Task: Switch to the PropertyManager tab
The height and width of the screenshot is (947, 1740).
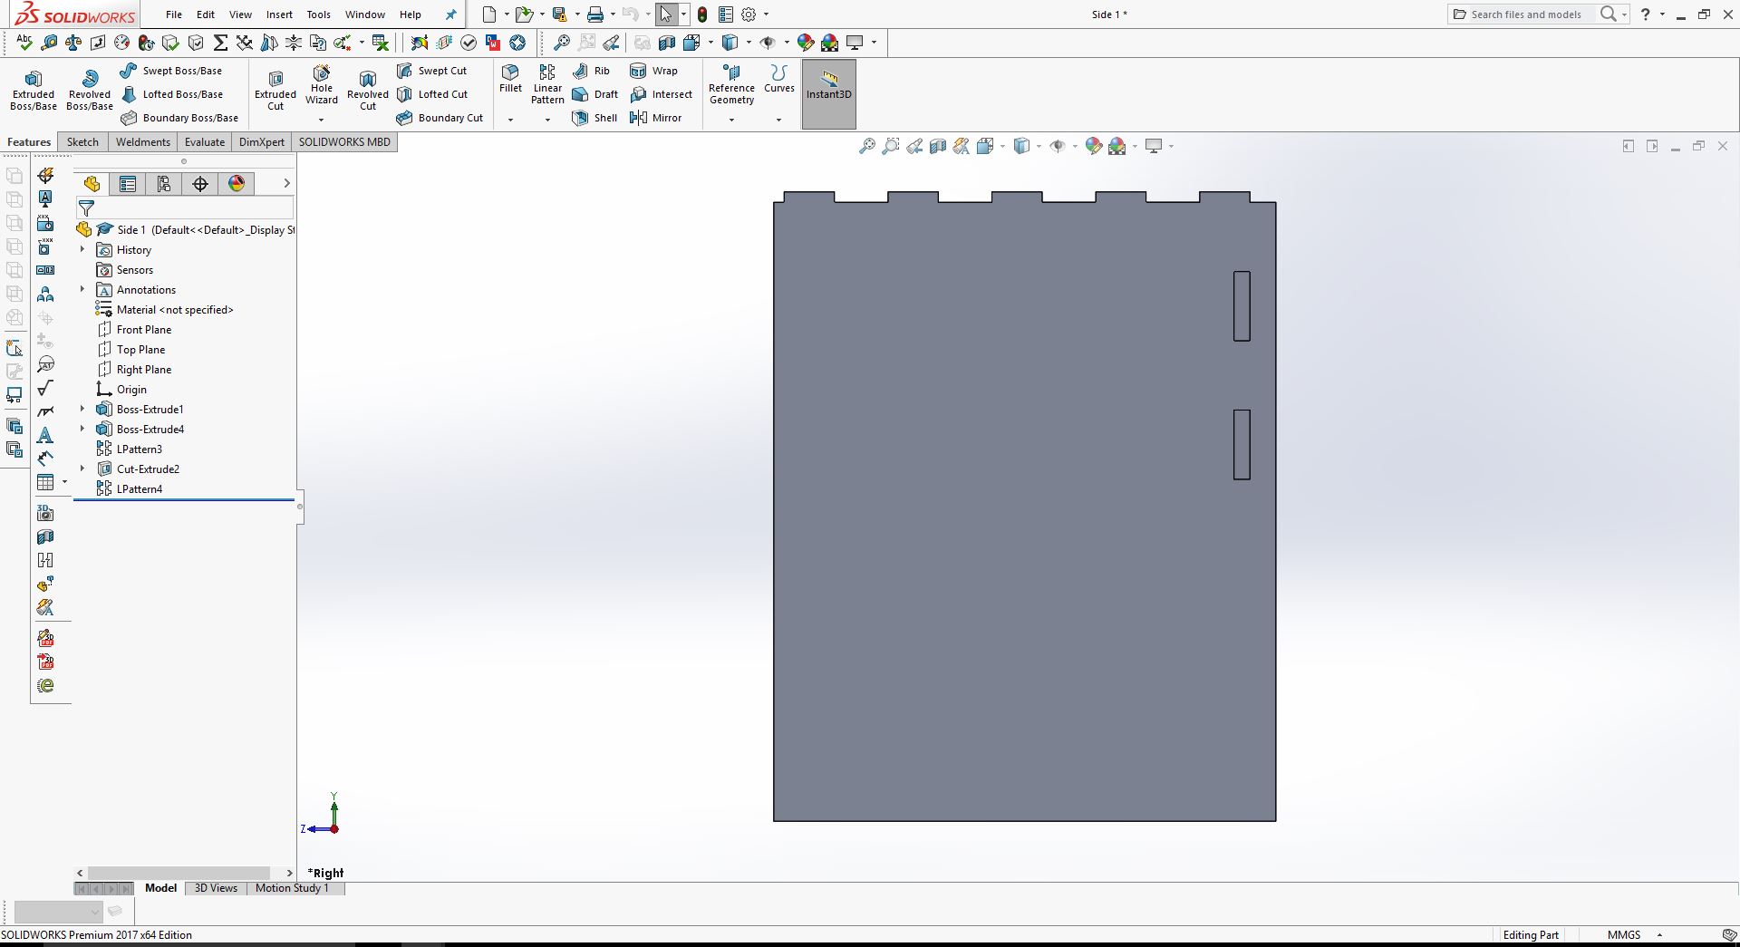Action: [x=128, y=184]
